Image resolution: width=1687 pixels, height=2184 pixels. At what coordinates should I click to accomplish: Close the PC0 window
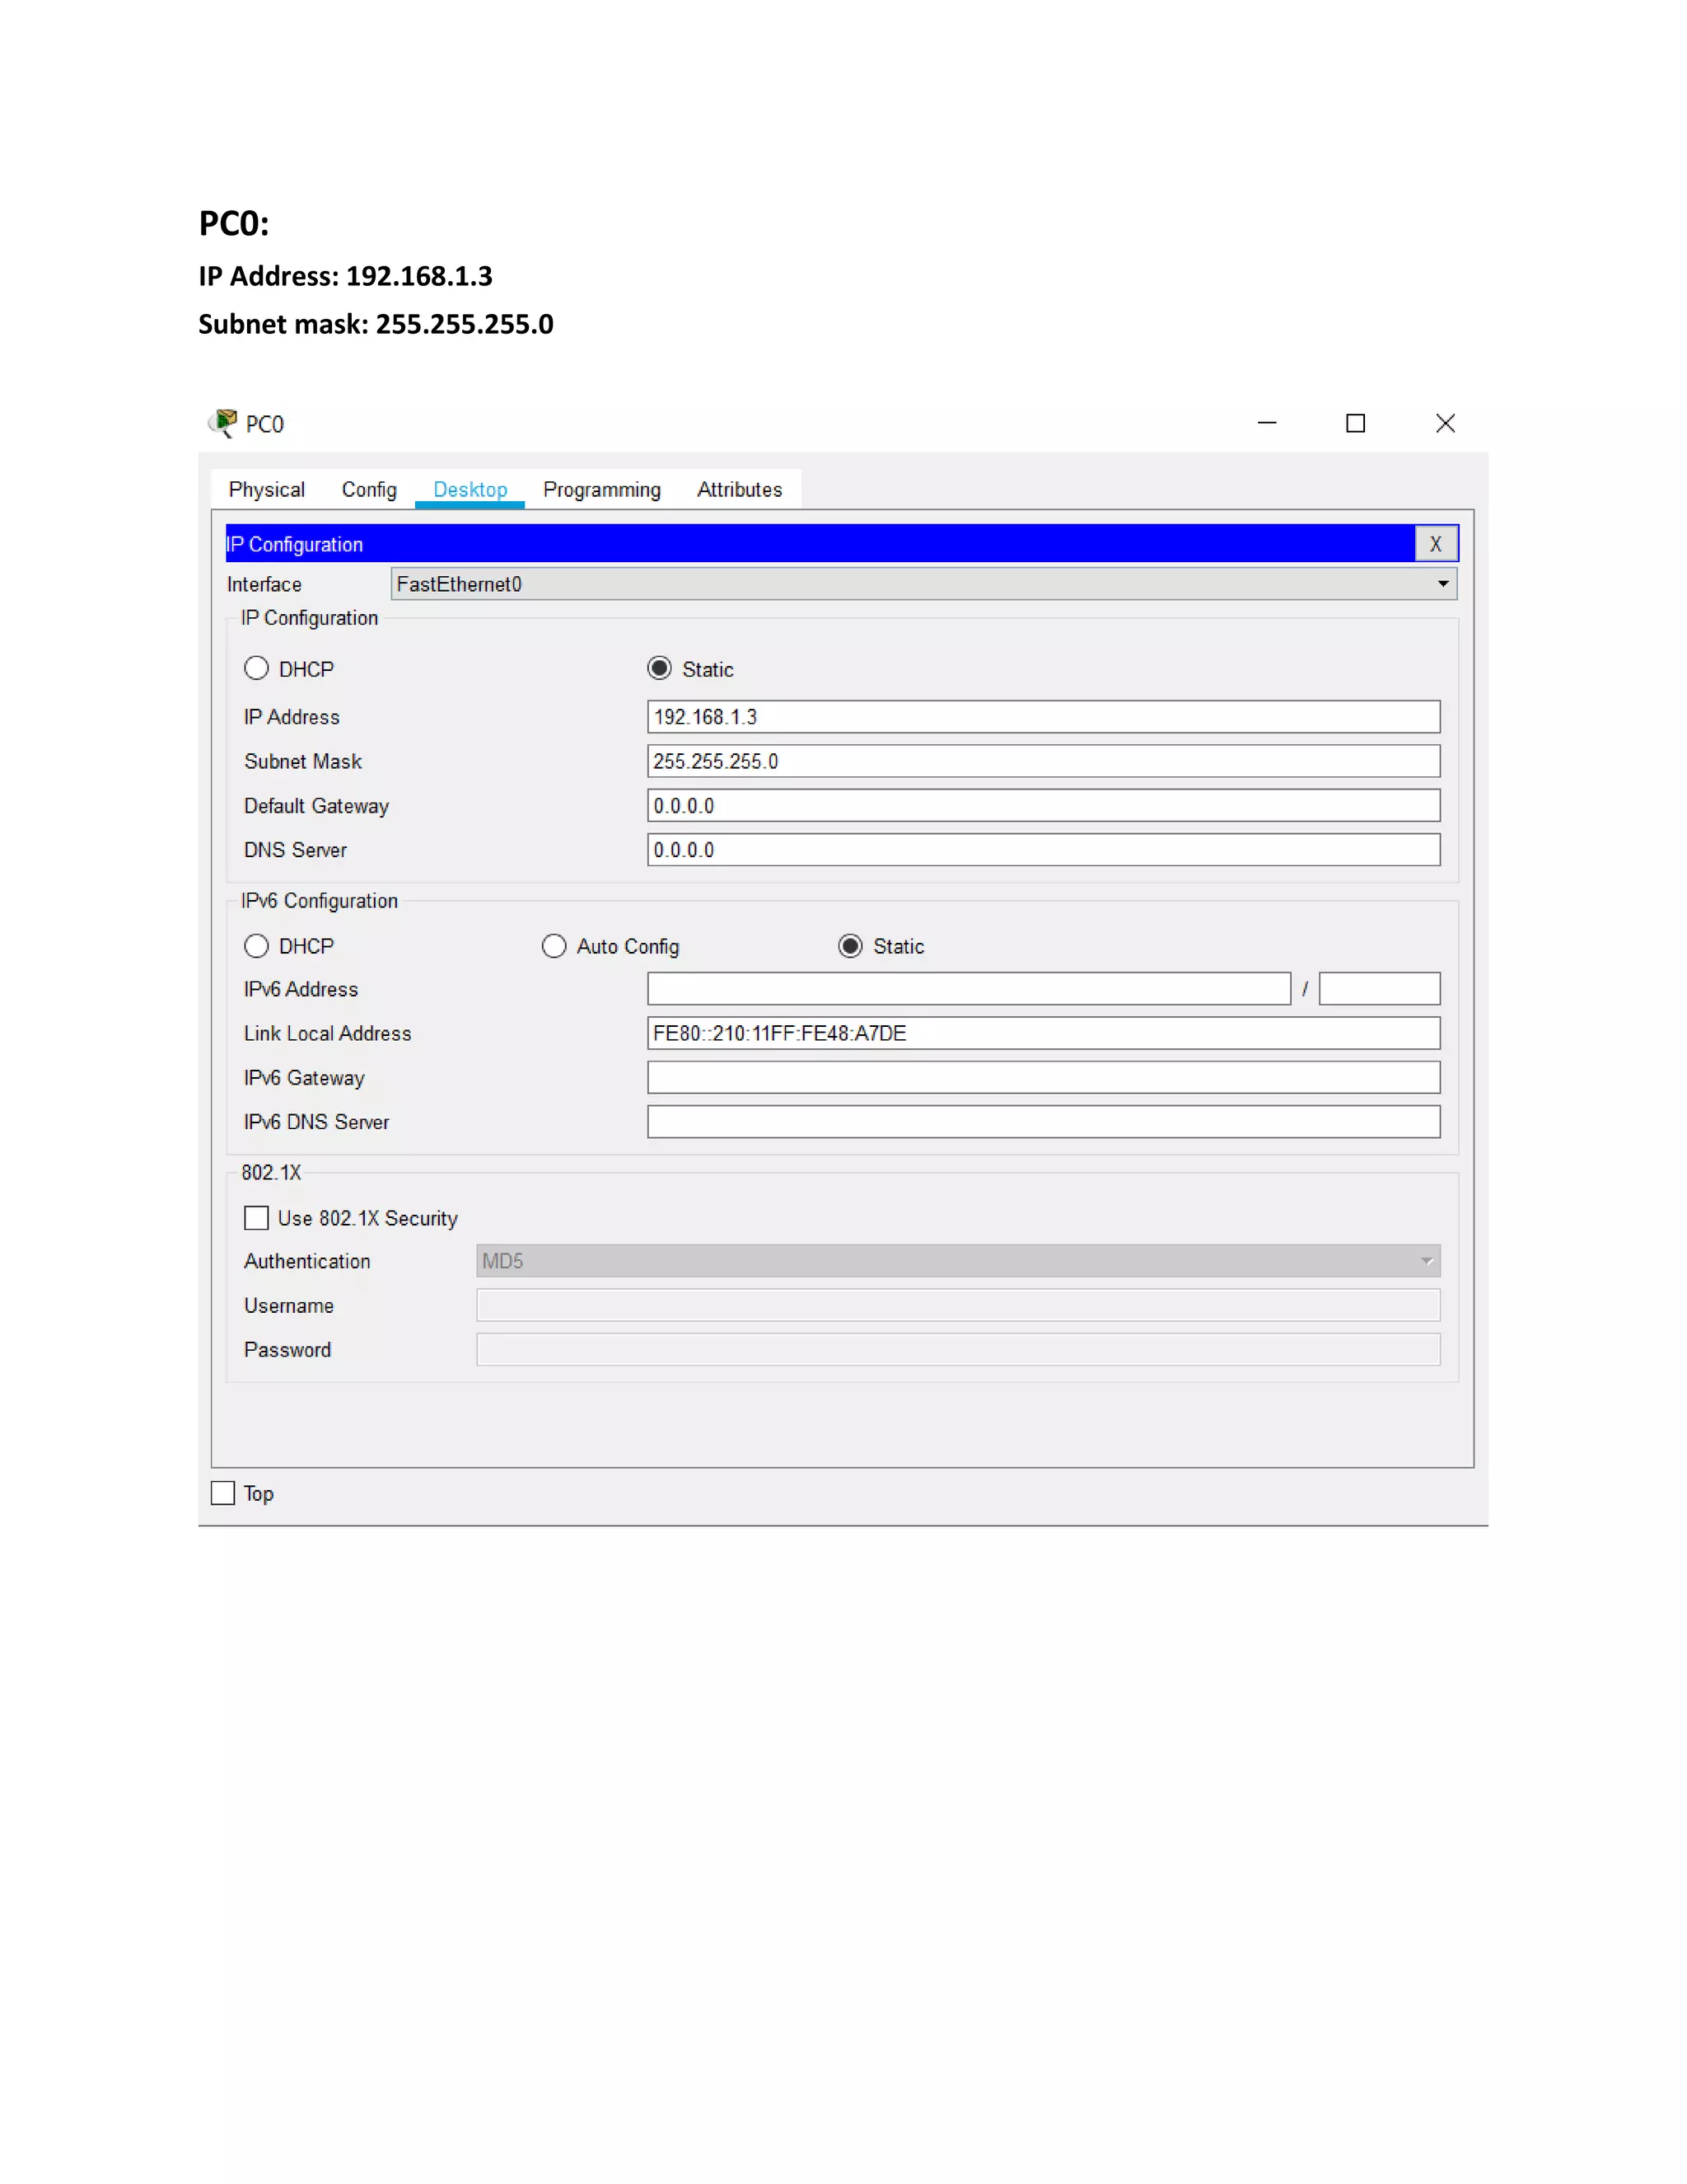[x=1445, y=423]
